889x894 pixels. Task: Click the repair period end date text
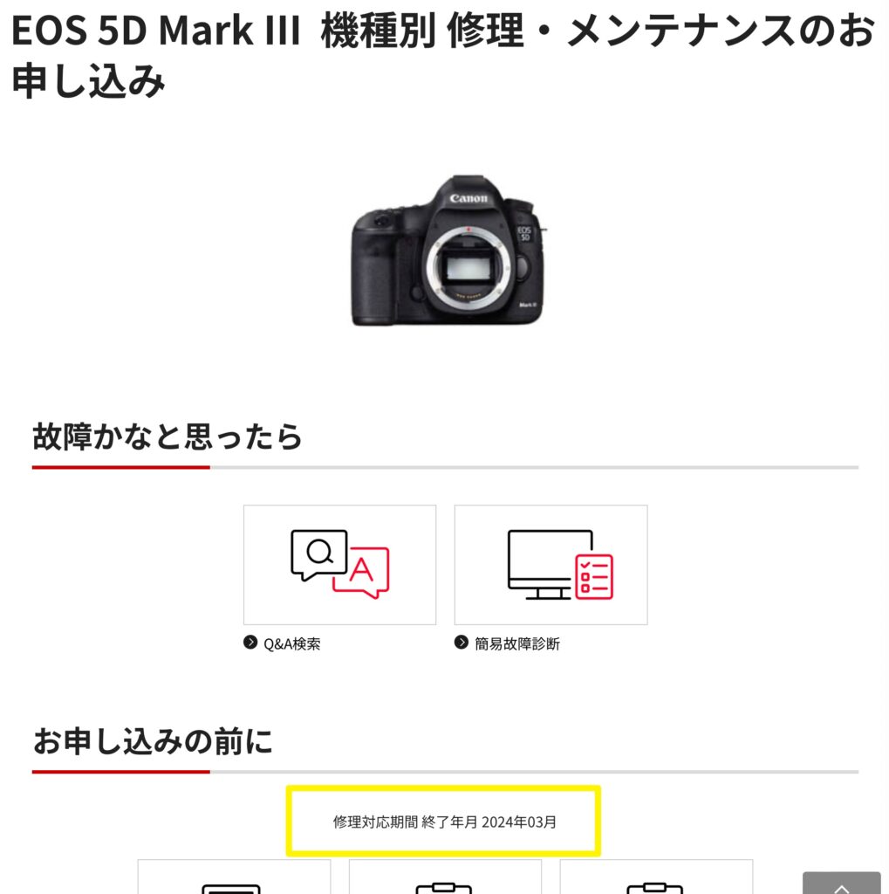pos(445,822)
